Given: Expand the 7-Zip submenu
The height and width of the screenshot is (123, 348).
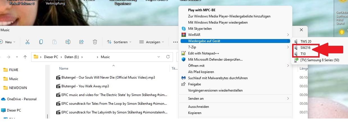Looking at the screenshot, I should click(x=288, y=47).
